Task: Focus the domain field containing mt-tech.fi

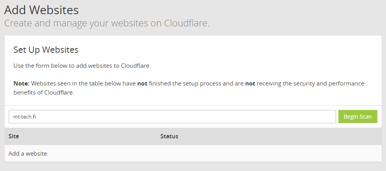Action: click(172, 117)
